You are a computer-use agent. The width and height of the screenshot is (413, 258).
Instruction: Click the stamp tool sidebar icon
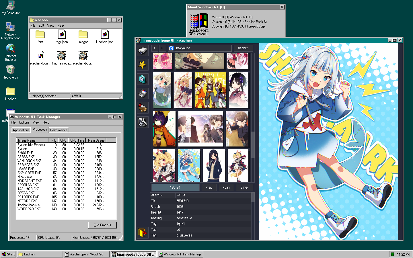coord(143,108)
